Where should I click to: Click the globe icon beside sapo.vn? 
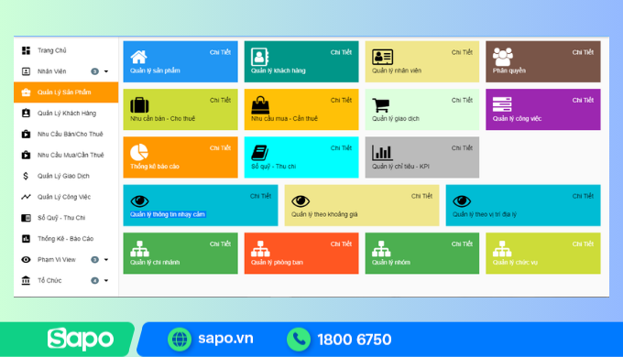pyautogui.click(x=180, y=340)
